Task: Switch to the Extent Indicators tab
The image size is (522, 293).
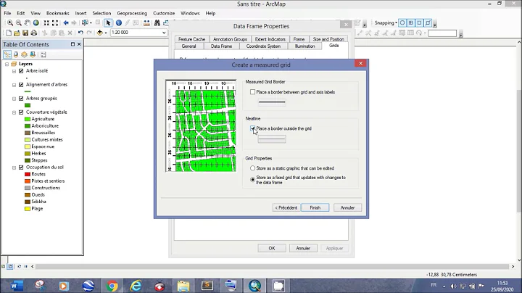Action: point(270,39)
